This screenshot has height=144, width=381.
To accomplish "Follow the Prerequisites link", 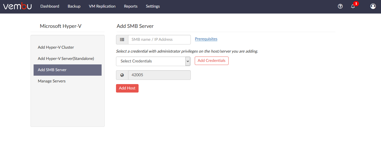I will click(x=206, y=39).
